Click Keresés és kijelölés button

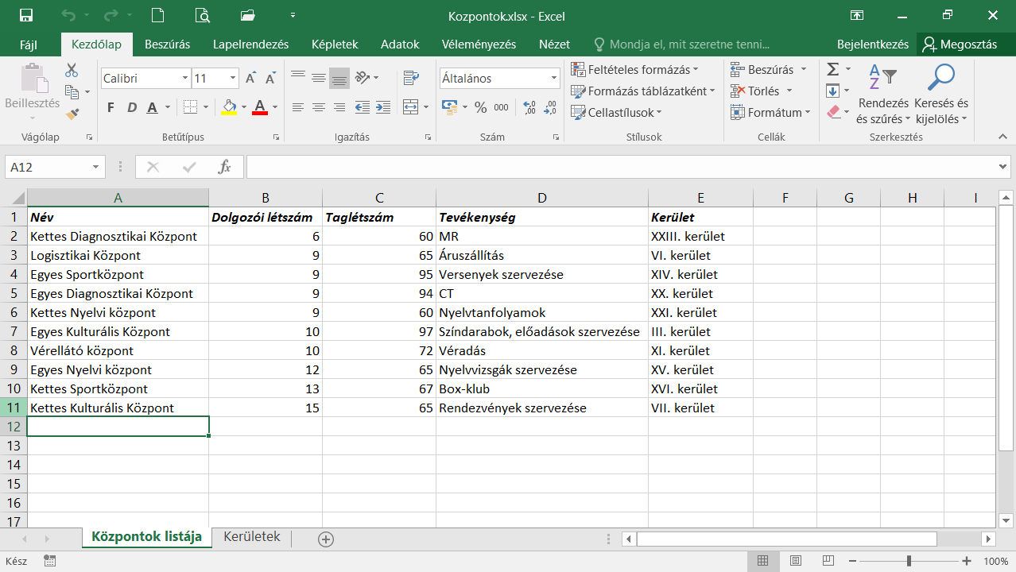942,93
